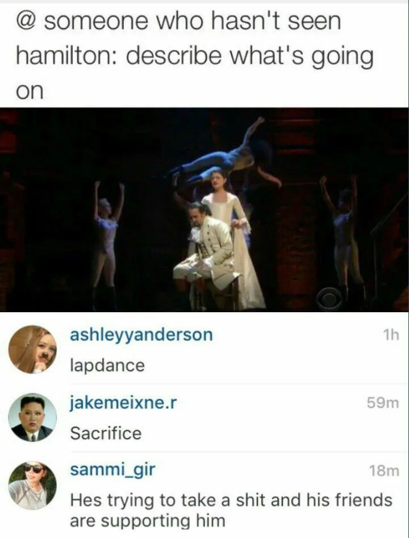Screen dimensions: 409x538
Task: Select the "lapdance" comment text
Action: click(x=107, y=366)
